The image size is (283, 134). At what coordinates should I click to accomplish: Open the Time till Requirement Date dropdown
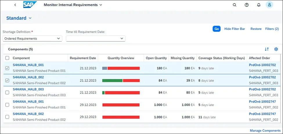point(96,38)
